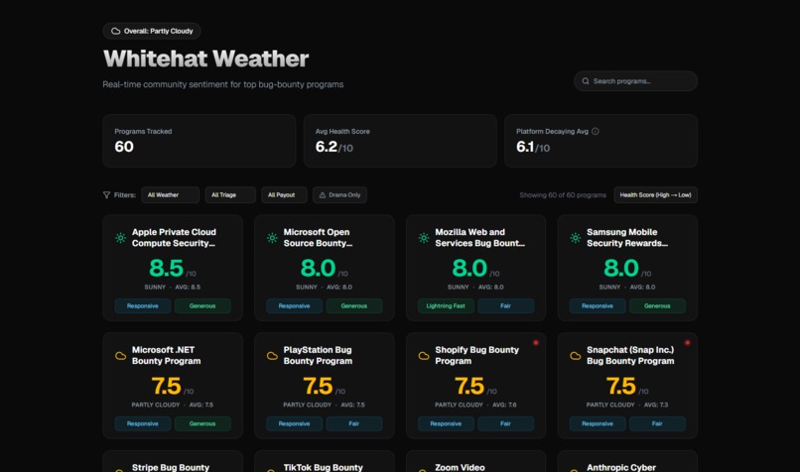This screenshot has width=800, height=472.
Task: Click Responsive tag on Samsung Mobile card
Action: (x=597, y=305)
